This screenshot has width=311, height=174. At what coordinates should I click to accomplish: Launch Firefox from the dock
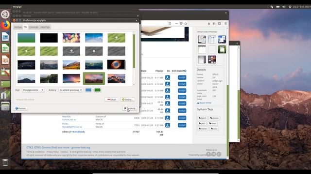5,25
